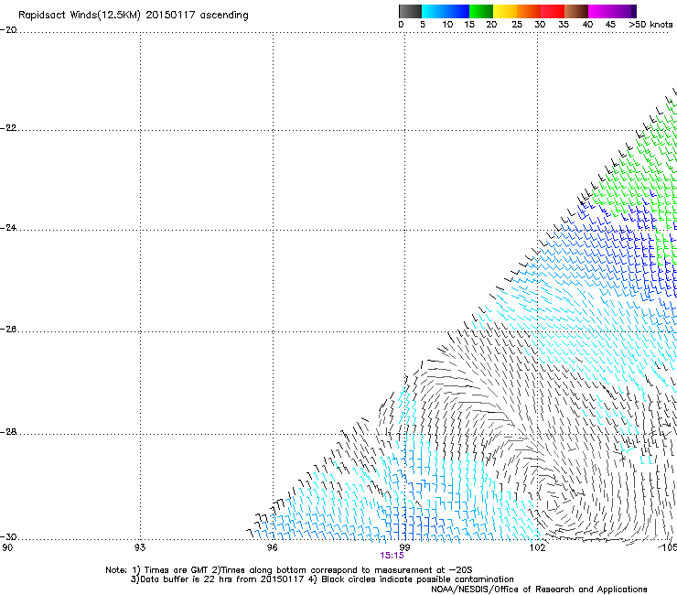Click the 15:15 time label

click(x=392, y=556)
